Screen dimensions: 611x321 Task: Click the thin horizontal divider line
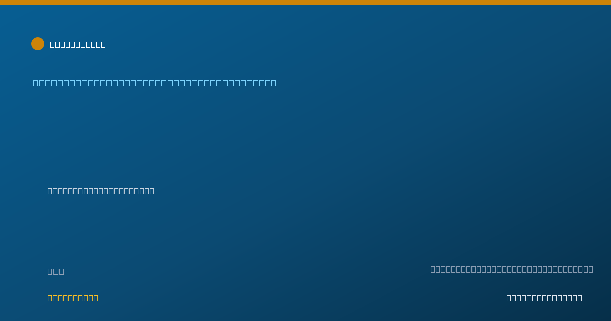[x=305, y=243]
